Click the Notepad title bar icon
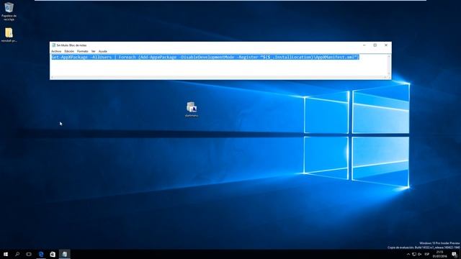The image size is (461, 259). click(53, 45)
